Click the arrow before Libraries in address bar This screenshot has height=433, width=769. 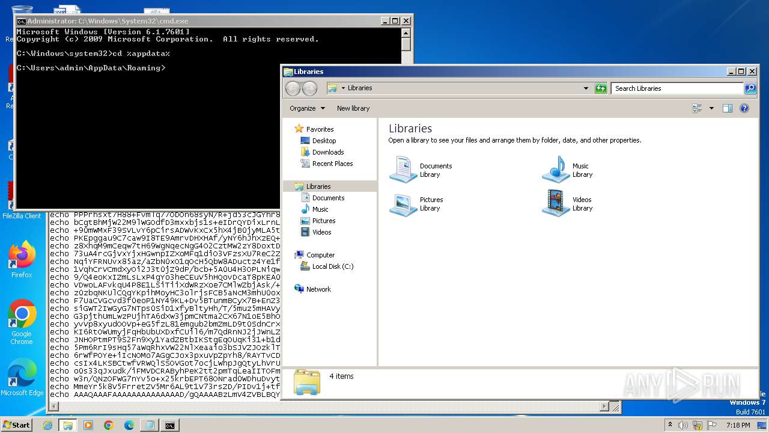pos(343,88)
